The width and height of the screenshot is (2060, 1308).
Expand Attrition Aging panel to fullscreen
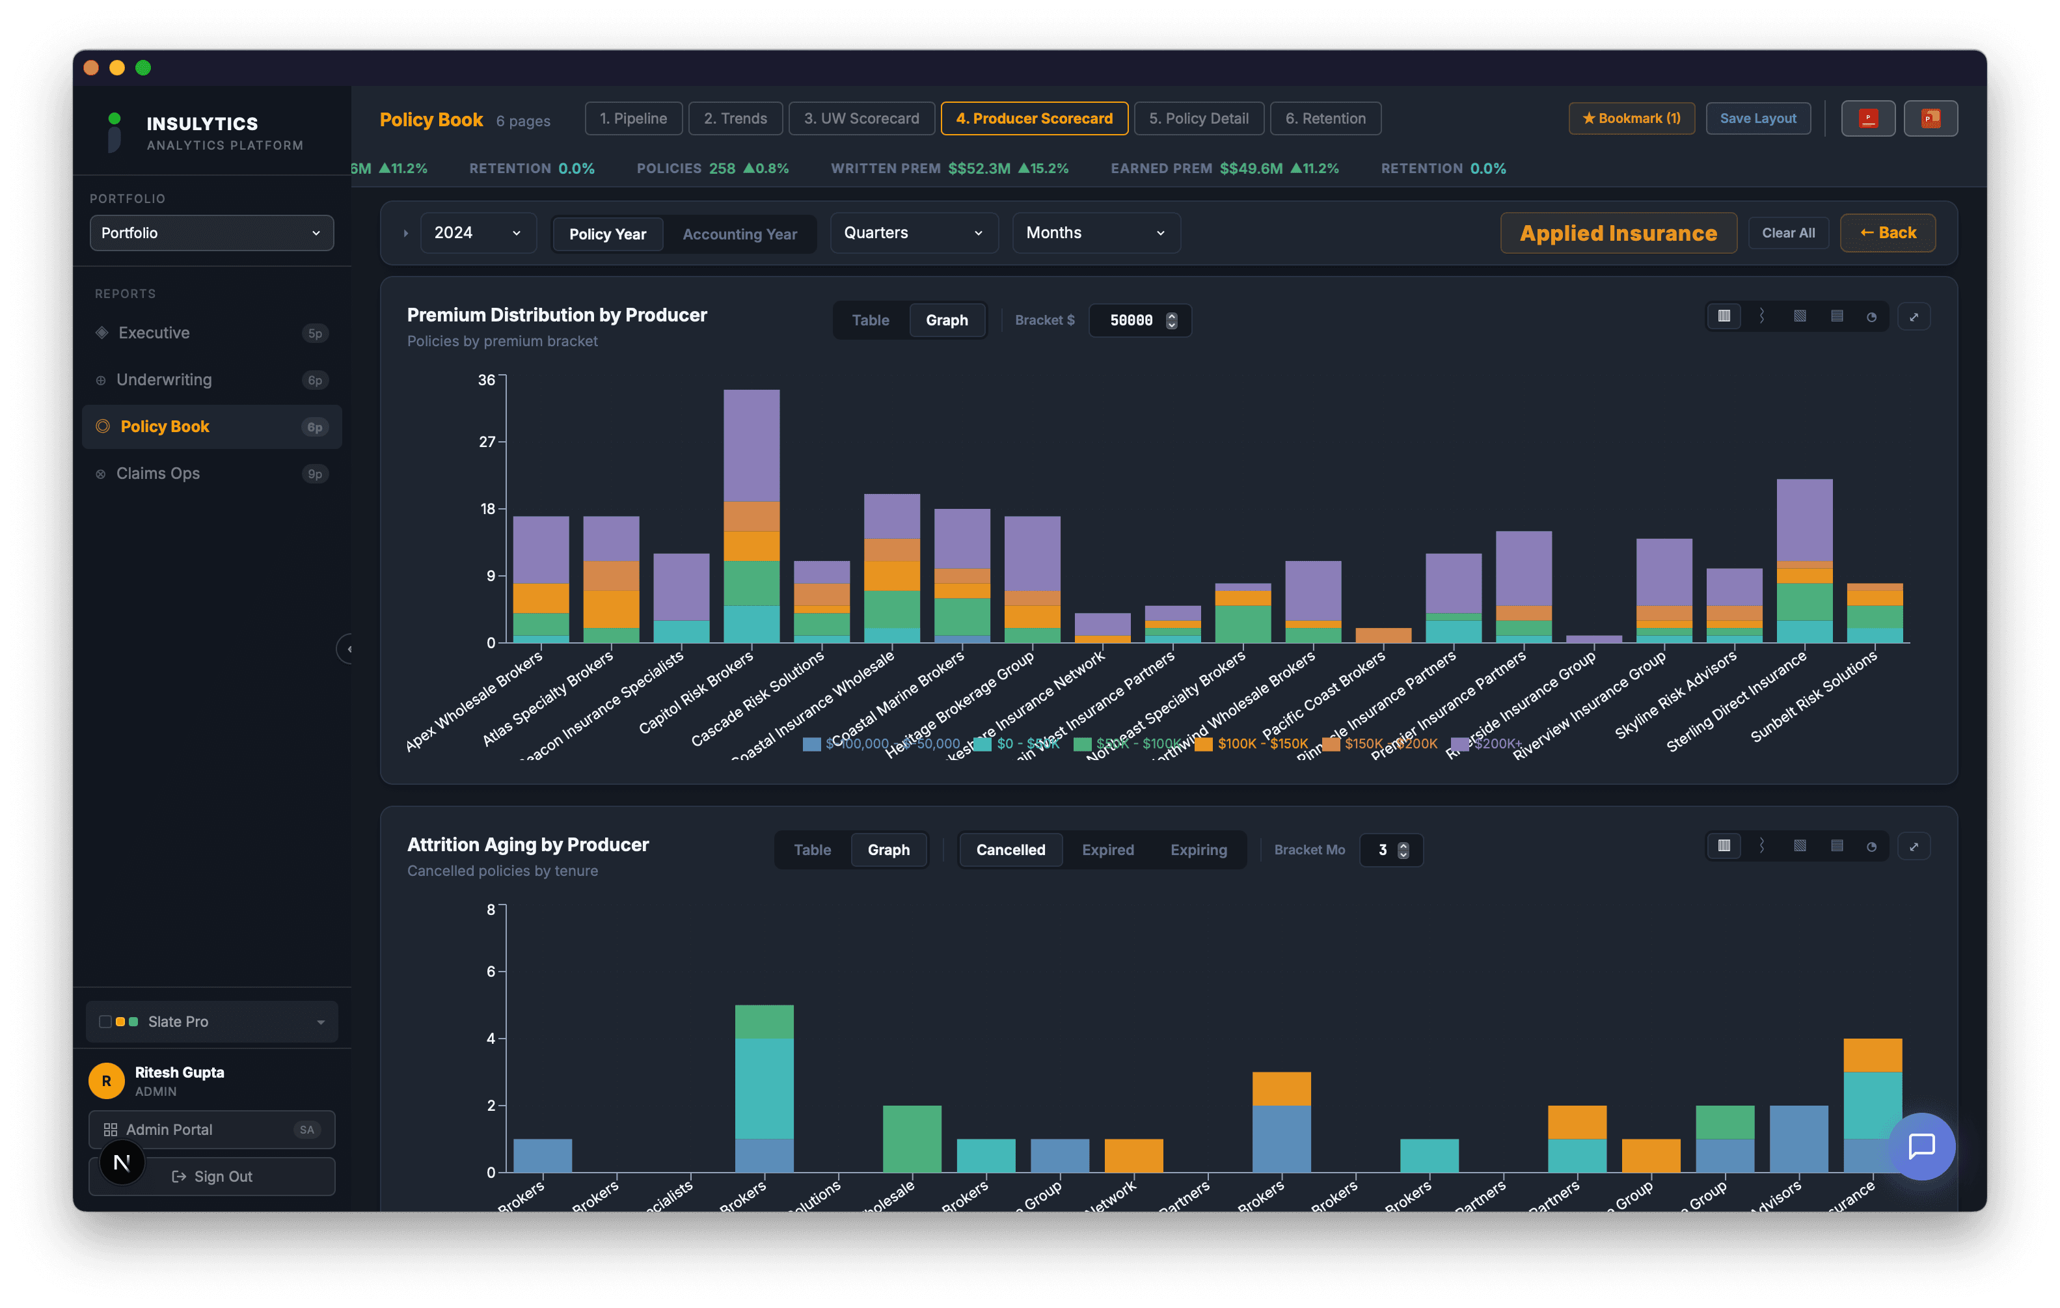[x=1914, y=846]
